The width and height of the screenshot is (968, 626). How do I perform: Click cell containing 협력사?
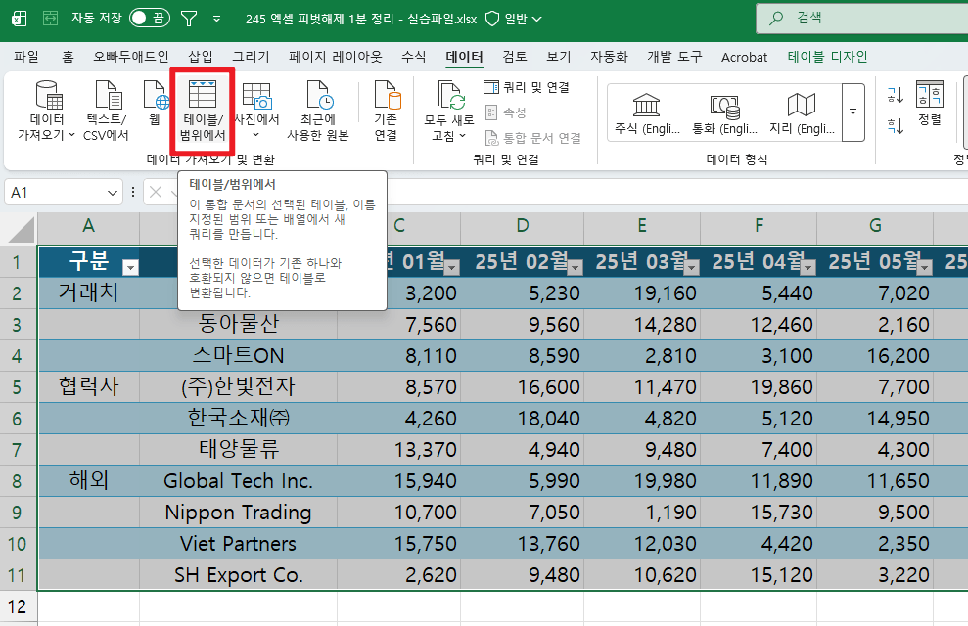[x=89, y=386]
